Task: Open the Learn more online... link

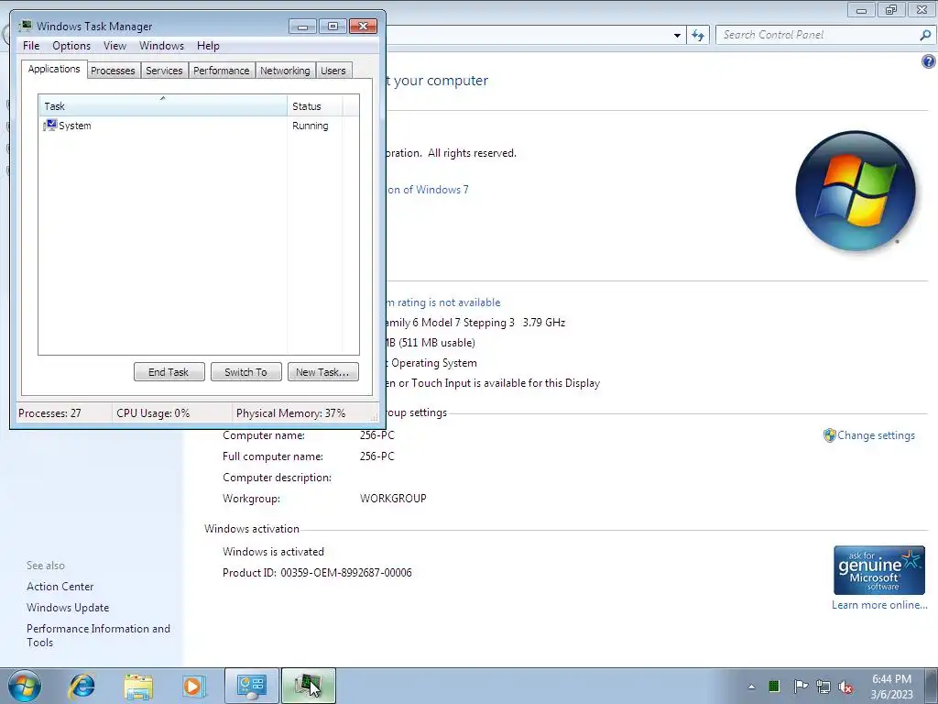Action: tap(879, 605)
